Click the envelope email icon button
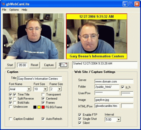 coord(63,65)
